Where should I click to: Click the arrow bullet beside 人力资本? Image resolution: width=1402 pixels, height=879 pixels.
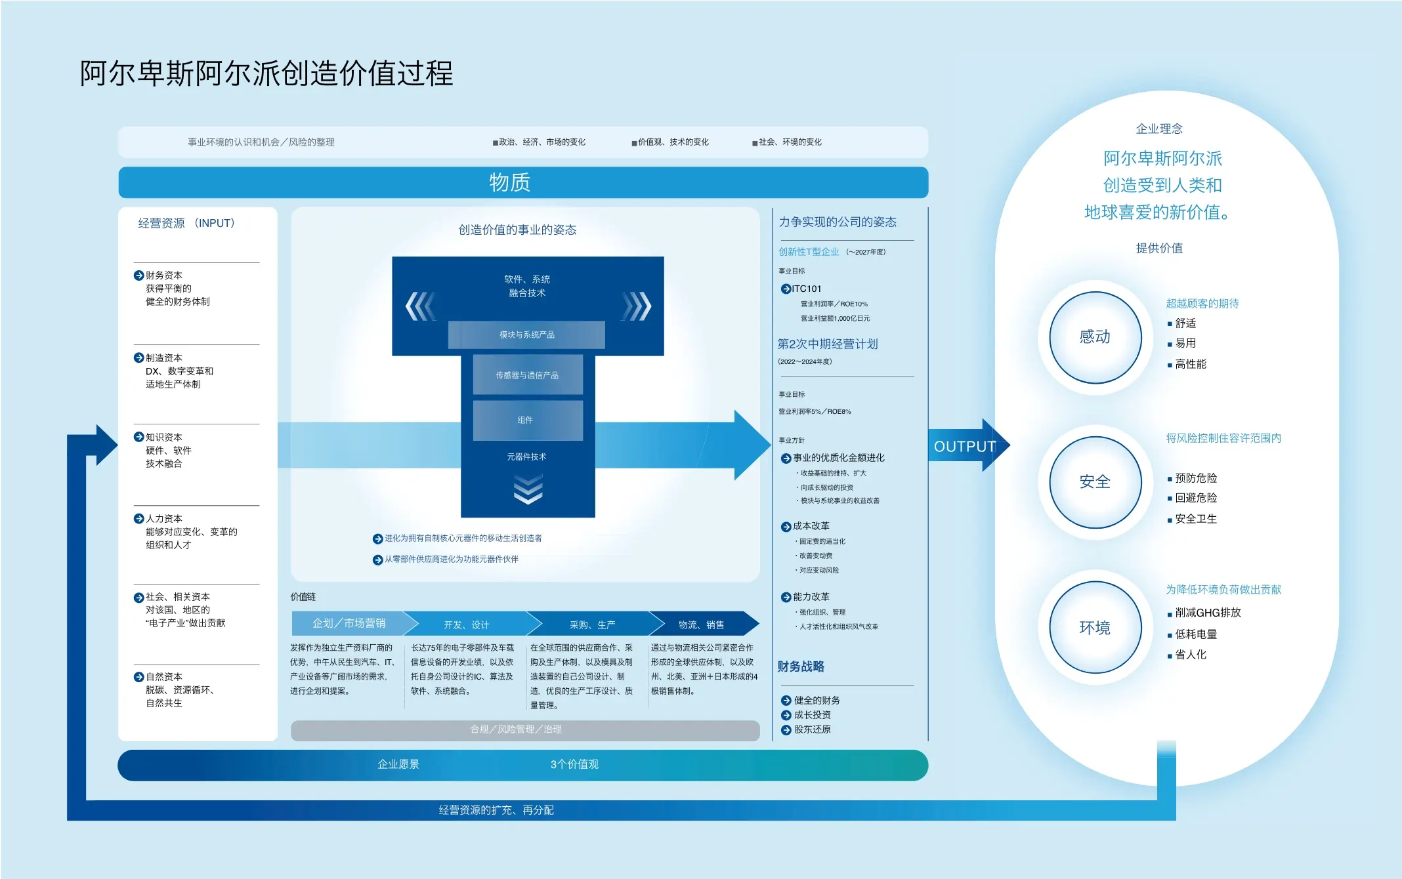138,518
